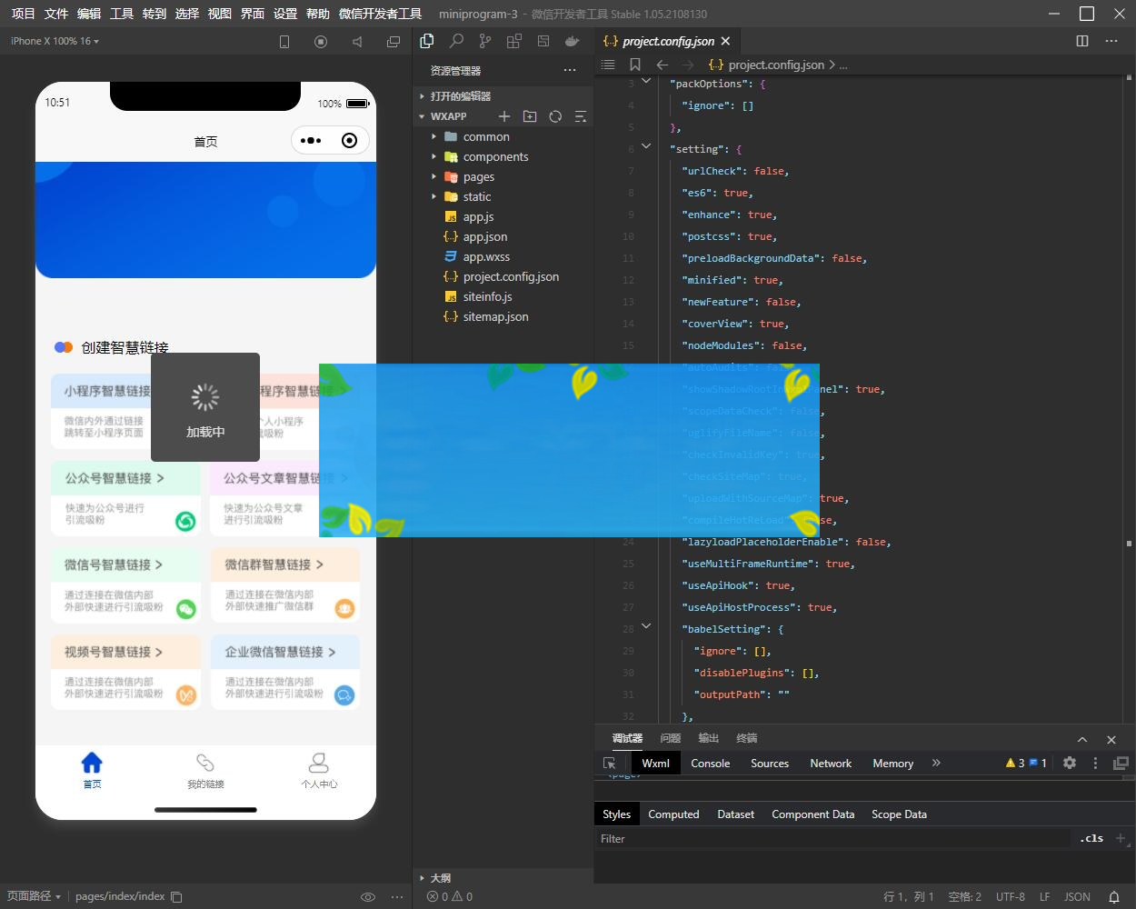Click the element inspector icon in debugger
This screenshot has width=1136, height=909.
tap(610, 763)
